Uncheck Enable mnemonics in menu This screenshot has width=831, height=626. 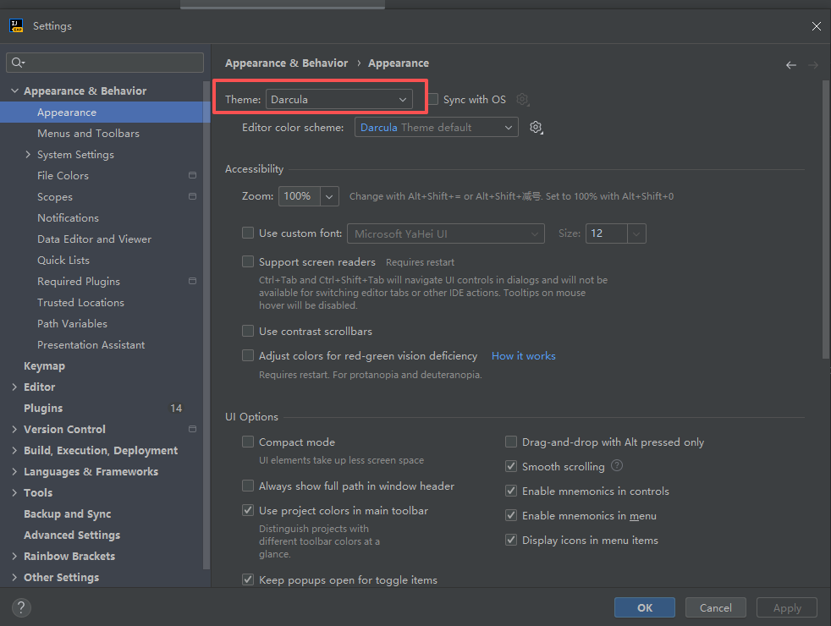click(x=511, y=515)
